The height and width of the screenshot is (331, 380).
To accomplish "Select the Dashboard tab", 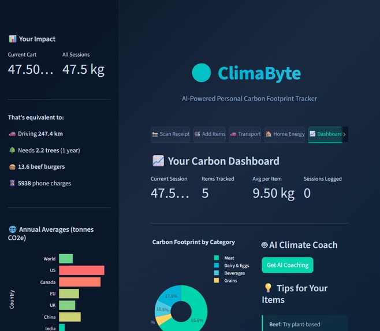I will click(325, 134).
